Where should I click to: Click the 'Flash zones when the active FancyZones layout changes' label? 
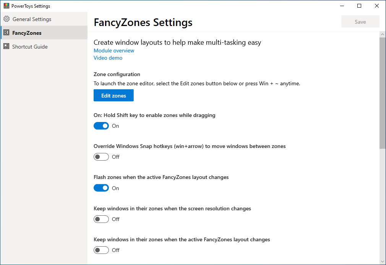[x=161, y=177]
